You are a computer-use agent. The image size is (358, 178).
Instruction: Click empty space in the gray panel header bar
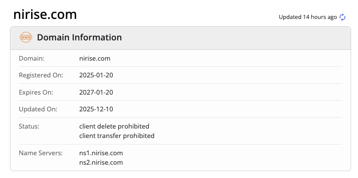[238, 37]
